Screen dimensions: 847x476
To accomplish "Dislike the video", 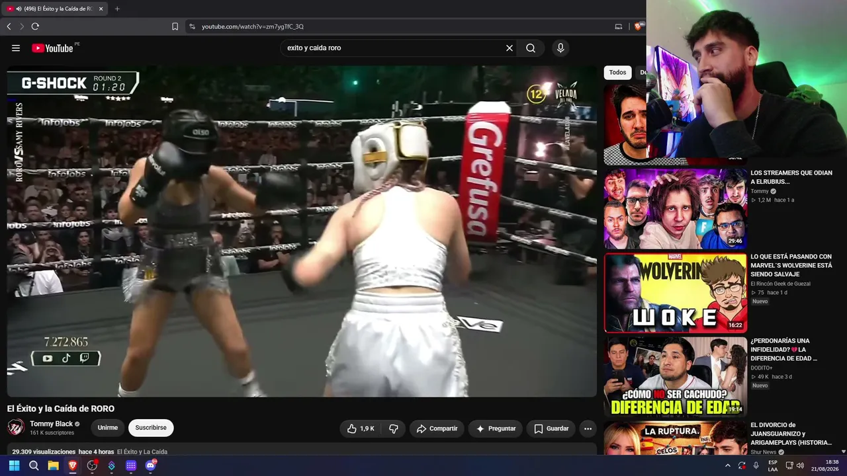I will coord(393,428).
